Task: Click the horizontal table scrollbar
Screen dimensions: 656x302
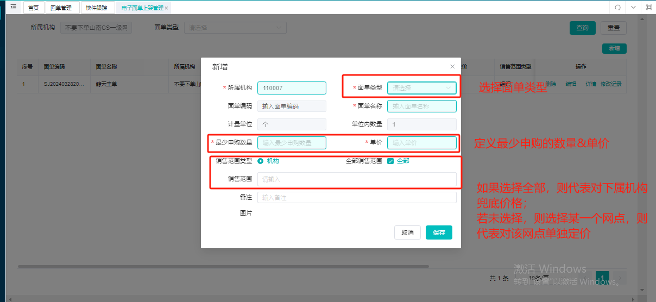Action: click(x=223, y=267)
